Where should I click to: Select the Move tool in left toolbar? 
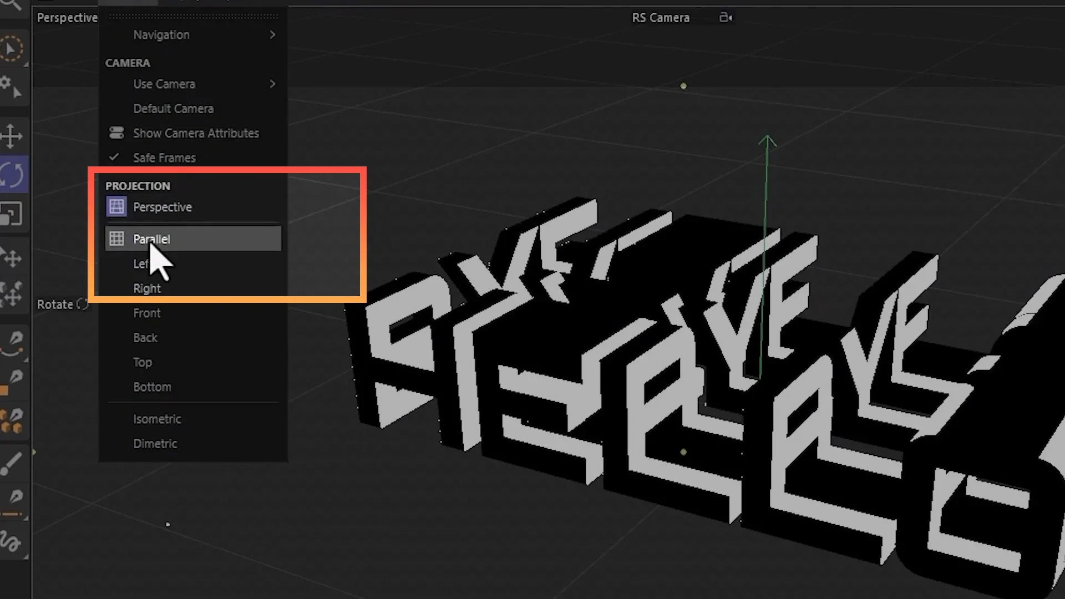click(x=12, y=136)
